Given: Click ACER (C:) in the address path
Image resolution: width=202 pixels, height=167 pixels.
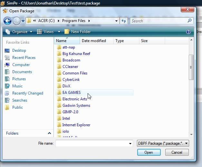Looking at the screenshot, I should (x=46, y=21).
